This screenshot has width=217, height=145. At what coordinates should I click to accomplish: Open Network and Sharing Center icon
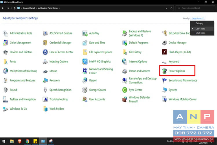click(x=85, y=71)
